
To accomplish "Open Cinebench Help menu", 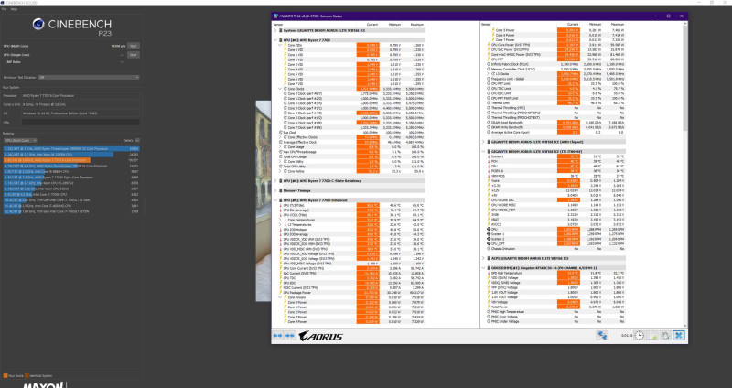I will coord(14,9).
